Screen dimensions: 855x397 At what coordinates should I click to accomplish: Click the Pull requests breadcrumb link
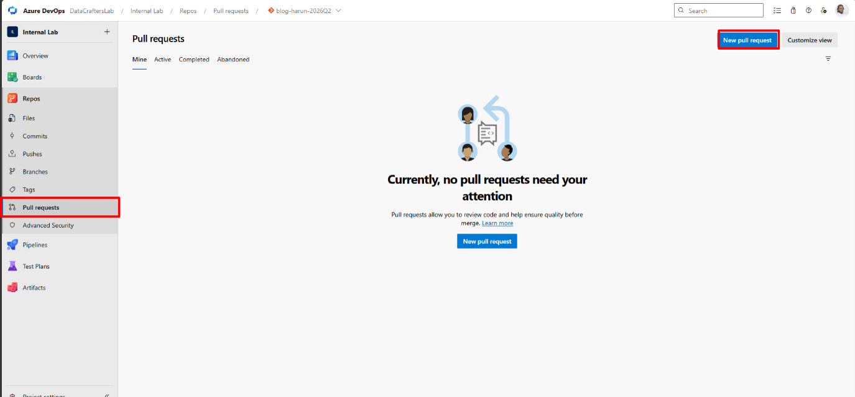(x=231, y=11)
